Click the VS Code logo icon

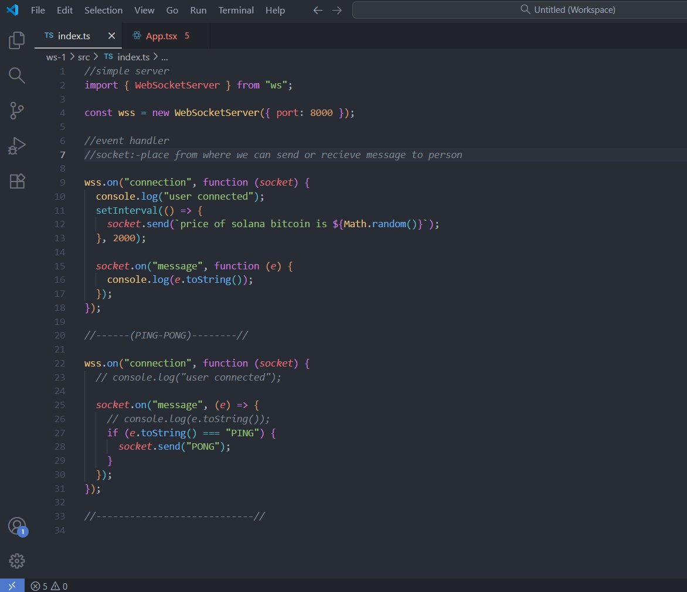click(12, 9)
